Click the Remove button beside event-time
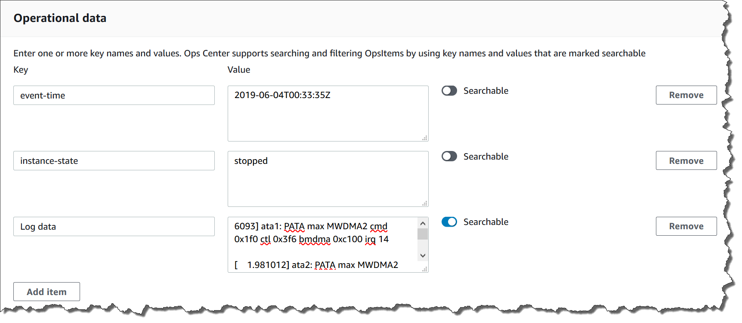 686,95
